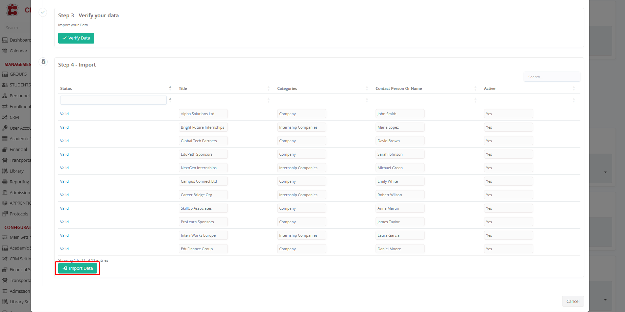Click the Step 3 checkmark step icon
Image resolution: width=625 pixels, height=312 pixels.
point(43,12)
